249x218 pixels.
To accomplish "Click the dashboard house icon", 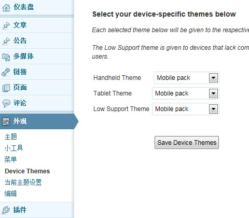I will tap(6, 8).
